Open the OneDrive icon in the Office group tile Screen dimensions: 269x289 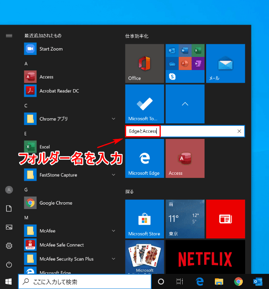tap(172, 64)
